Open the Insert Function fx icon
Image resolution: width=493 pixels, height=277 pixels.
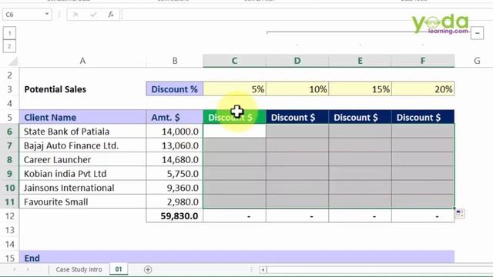click(111, 15)
